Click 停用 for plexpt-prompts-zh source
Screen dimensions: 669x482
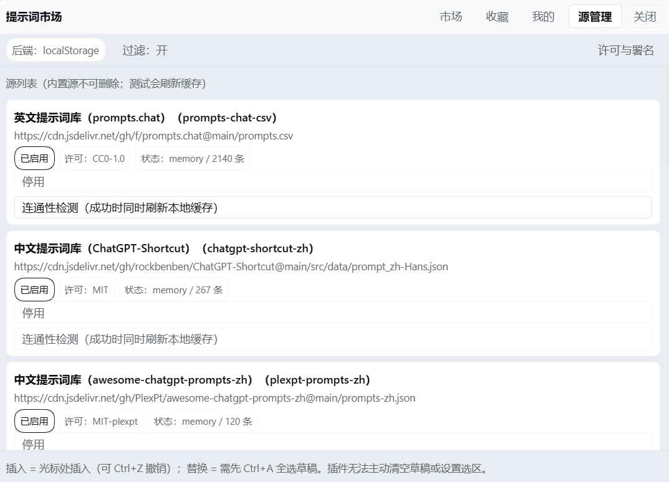tap(333, 442)
